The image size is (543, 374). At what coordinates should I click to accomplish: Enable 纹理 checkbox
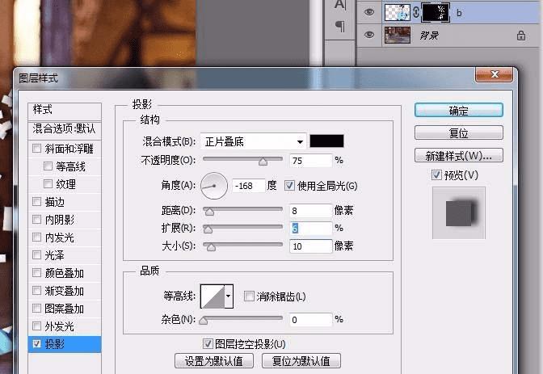[x=48, y=184]
